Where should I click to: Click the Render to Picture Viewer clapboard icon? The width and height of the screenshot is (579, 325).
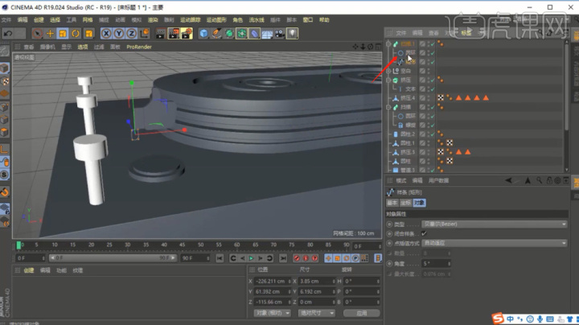click(x=173, y=33)
